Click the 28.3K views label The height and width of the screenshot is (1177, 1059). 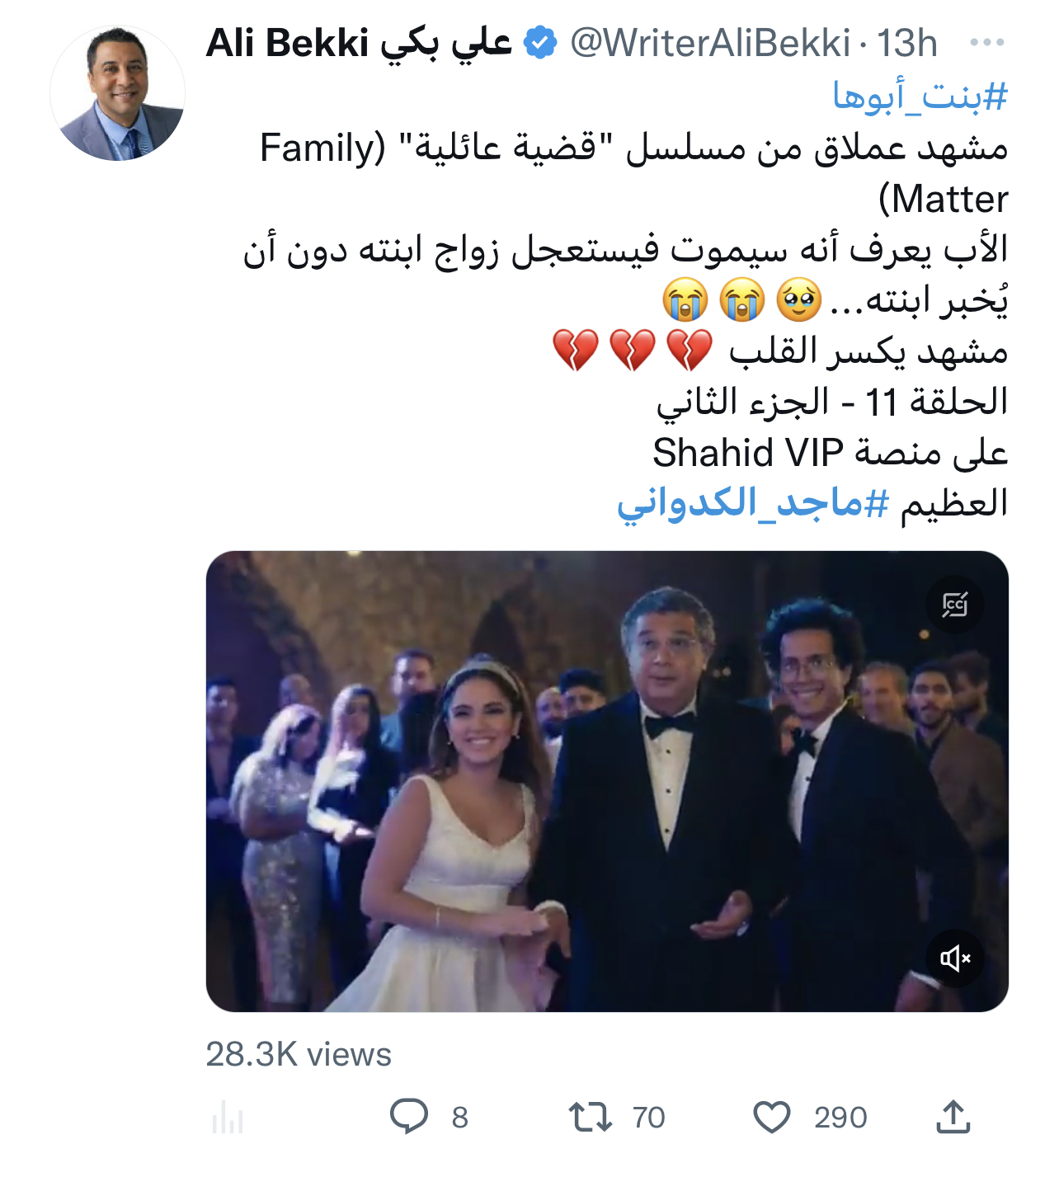pos(299,1054)
